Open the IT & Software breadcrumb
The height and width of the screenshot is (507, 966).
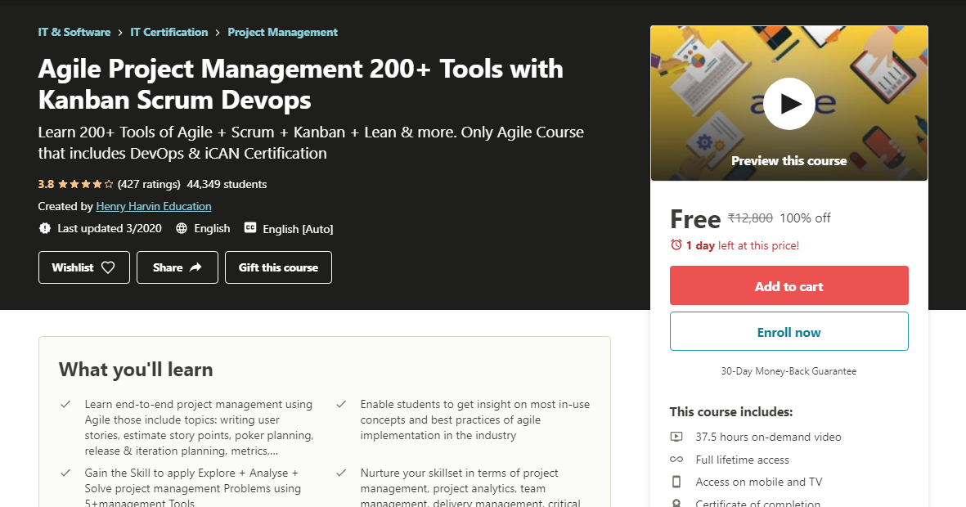tap(74, 32)
